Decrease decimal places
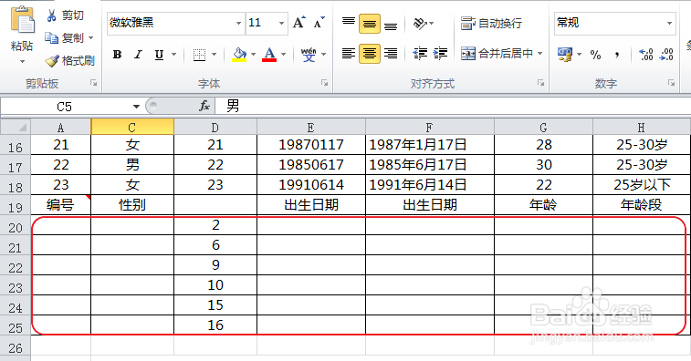The height and width of the screenshot is (361, 691). tap(666, 54)
